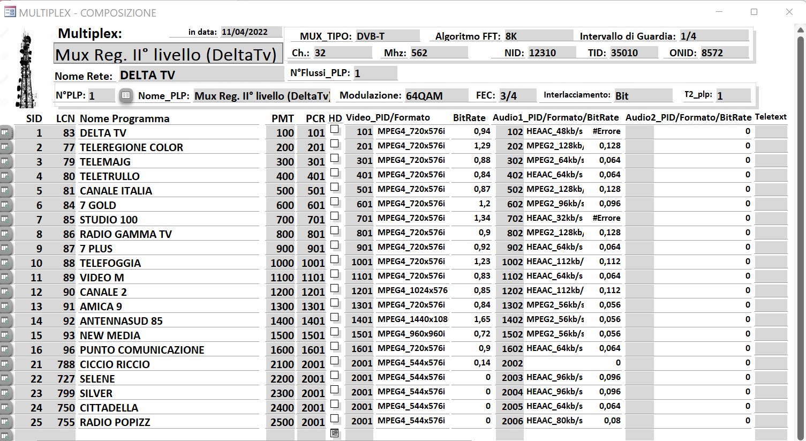Click the PLP detail icon beside N°PLP

coord(126,95)
